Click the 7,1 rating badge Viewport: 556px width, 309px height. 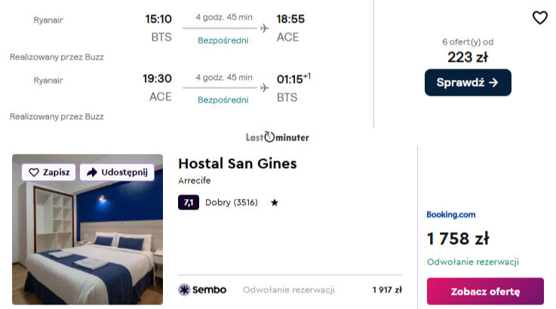[x=189, y=202]
